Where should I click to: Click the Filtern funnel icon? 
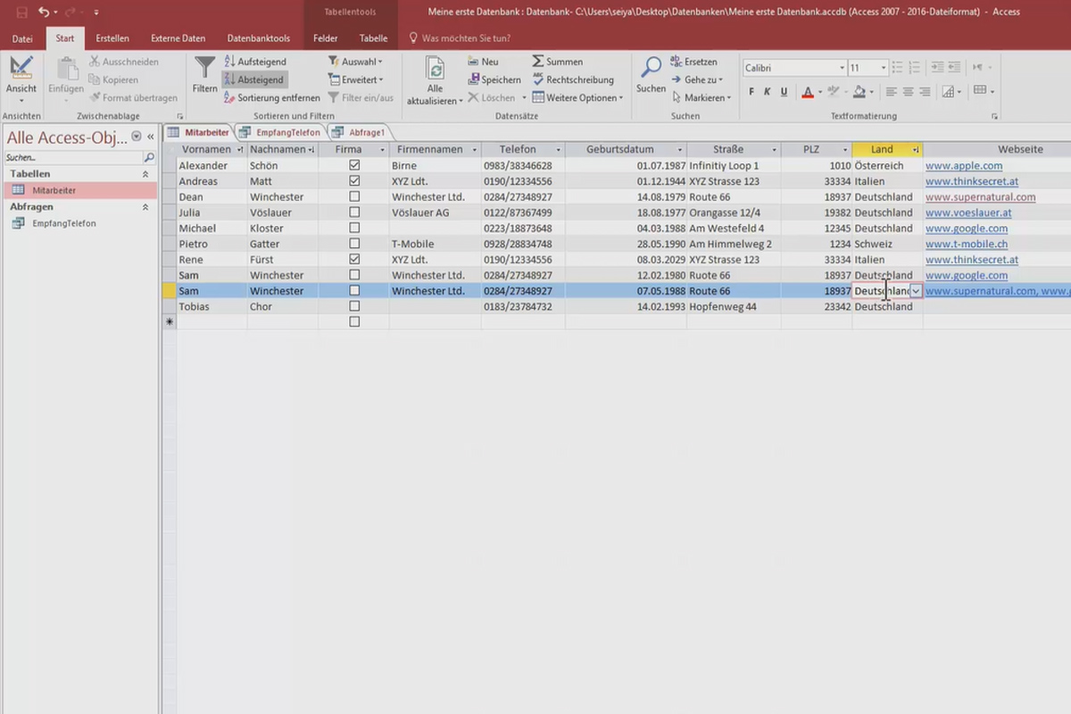coord(205,75)
